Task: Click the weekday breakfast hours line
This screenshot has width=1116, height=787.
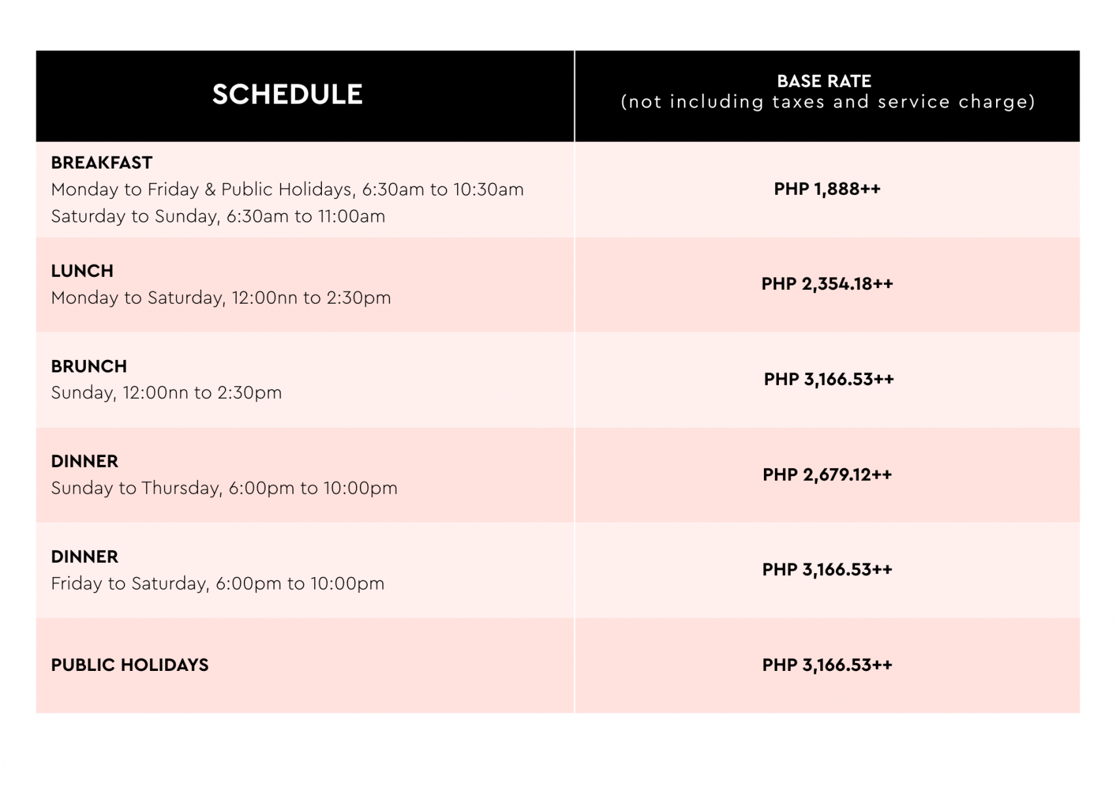Action: (287, 190)
